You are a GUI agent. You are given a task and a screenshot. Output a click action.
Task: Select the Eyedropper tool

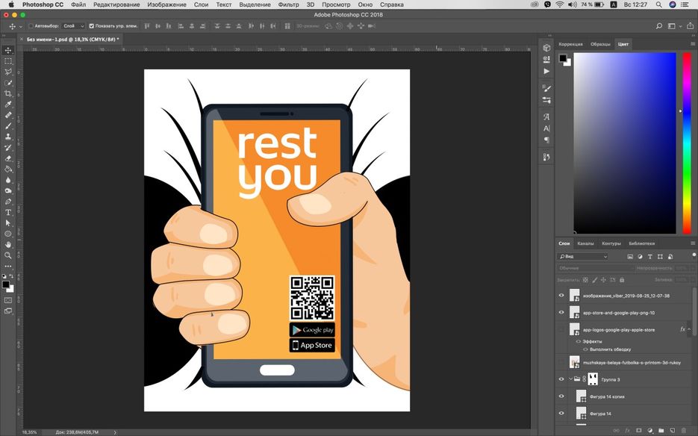(x=8, y=105)
